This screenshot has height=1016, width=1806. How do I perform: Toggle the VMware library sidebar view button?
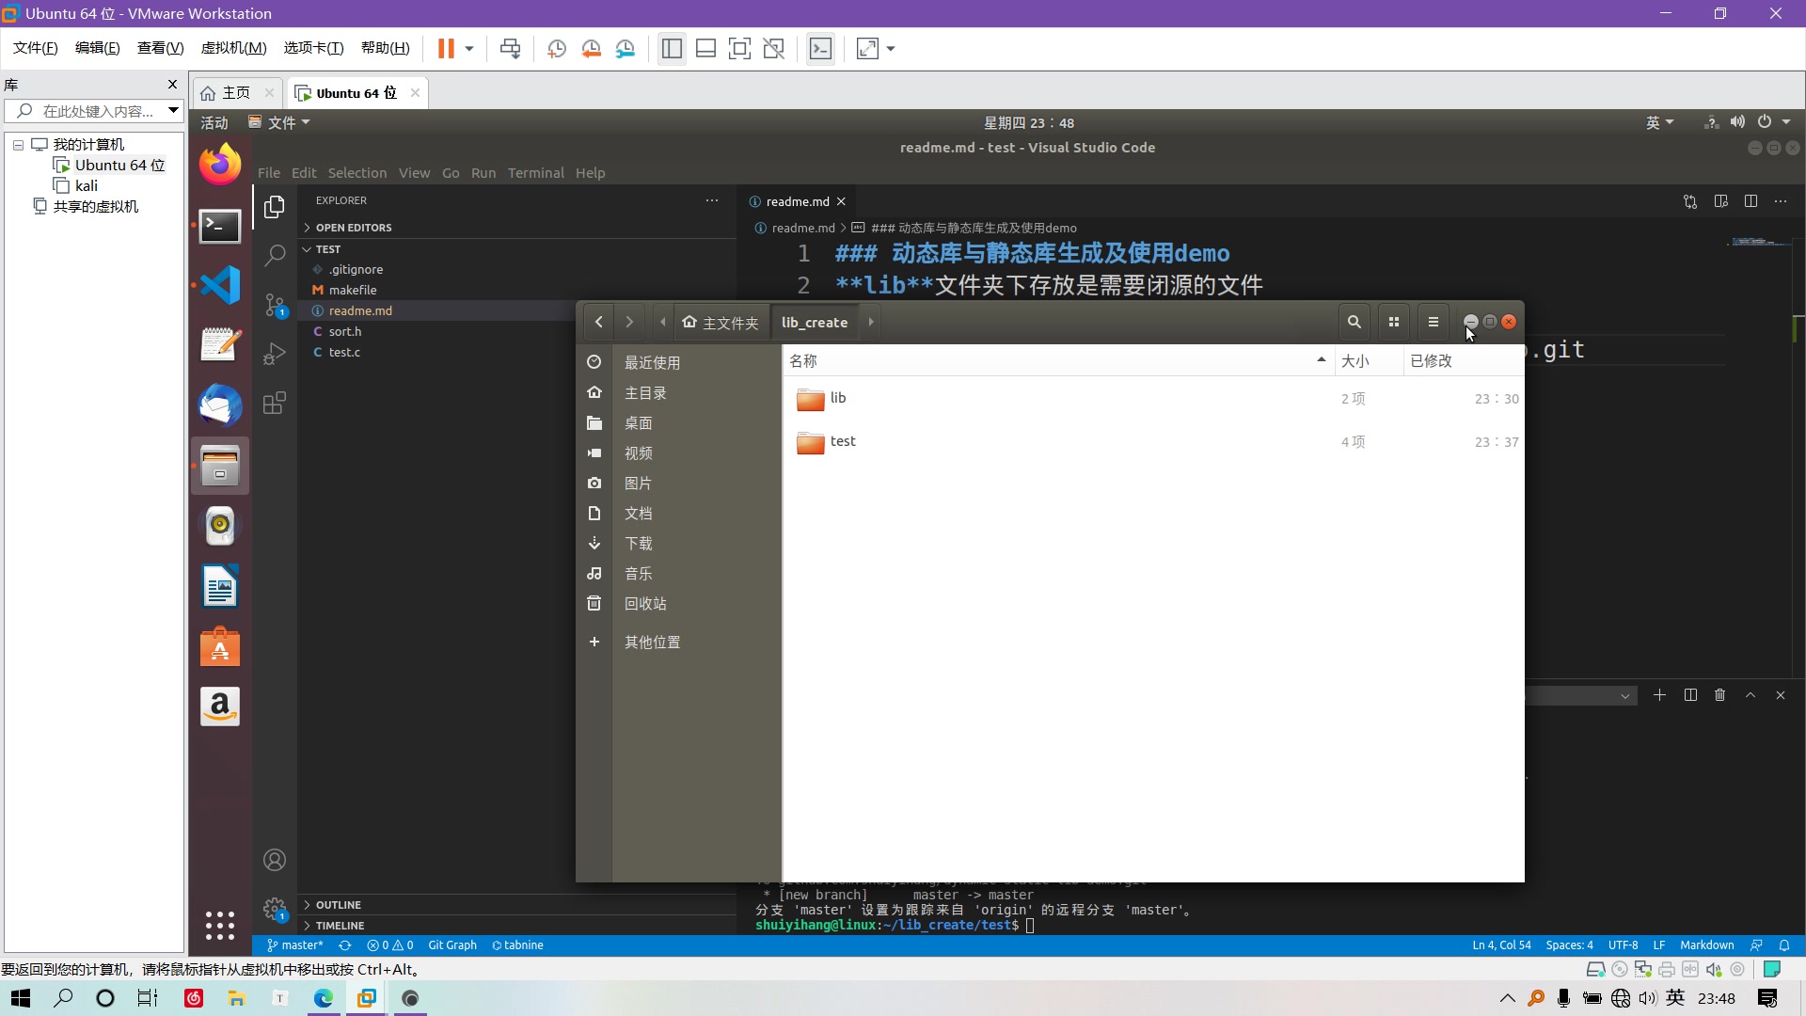(x=672, y=49)
